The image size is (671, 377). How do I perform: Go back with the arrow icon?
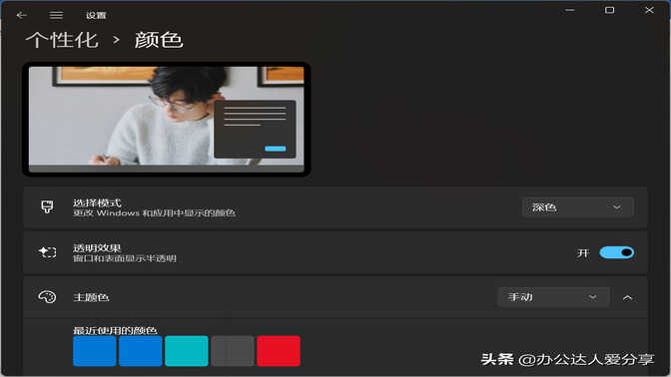point(21,15)
